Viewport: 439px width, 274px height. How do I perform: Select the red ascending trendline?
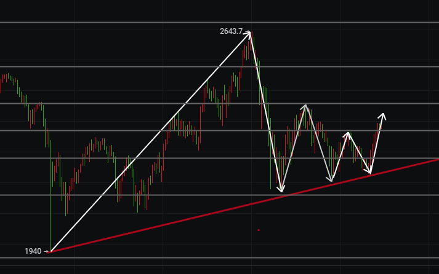(x=246, y=204)
